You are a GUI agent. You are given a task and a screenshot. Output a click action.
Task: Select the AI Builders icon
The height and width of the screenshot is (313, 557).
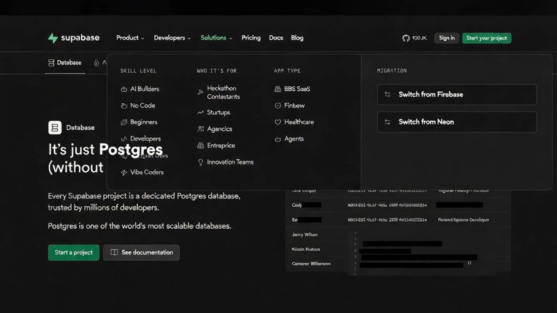point(124,89)
